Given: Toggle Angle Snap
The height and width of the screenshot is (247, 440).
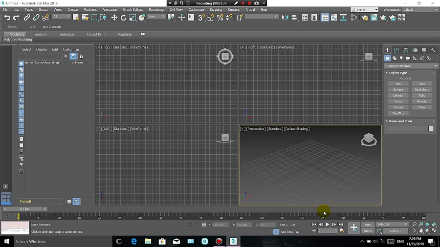Looking at the screenshot, I should (210, 18).
